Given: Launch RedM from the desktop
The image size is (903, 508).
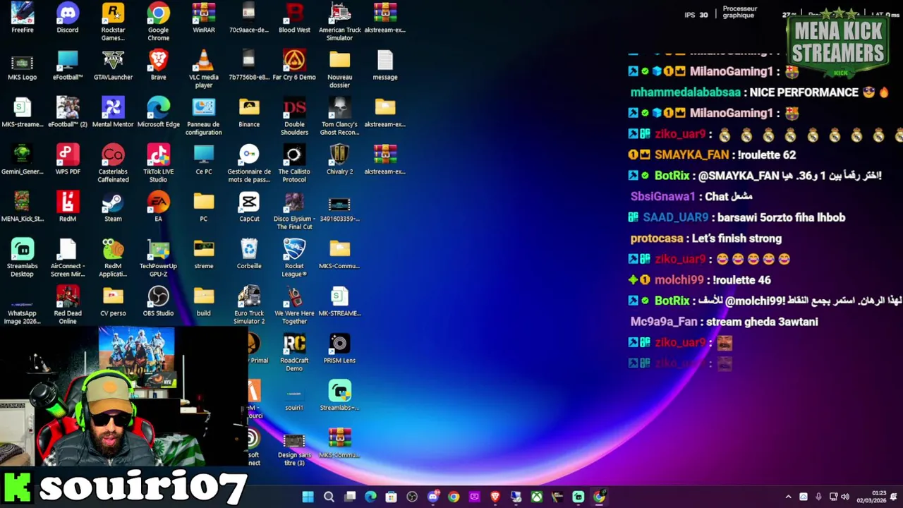Looking at the screenshot, I should click(68, 207).
